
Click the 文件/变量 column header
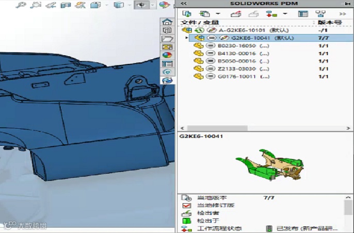[x=200, y=22]
